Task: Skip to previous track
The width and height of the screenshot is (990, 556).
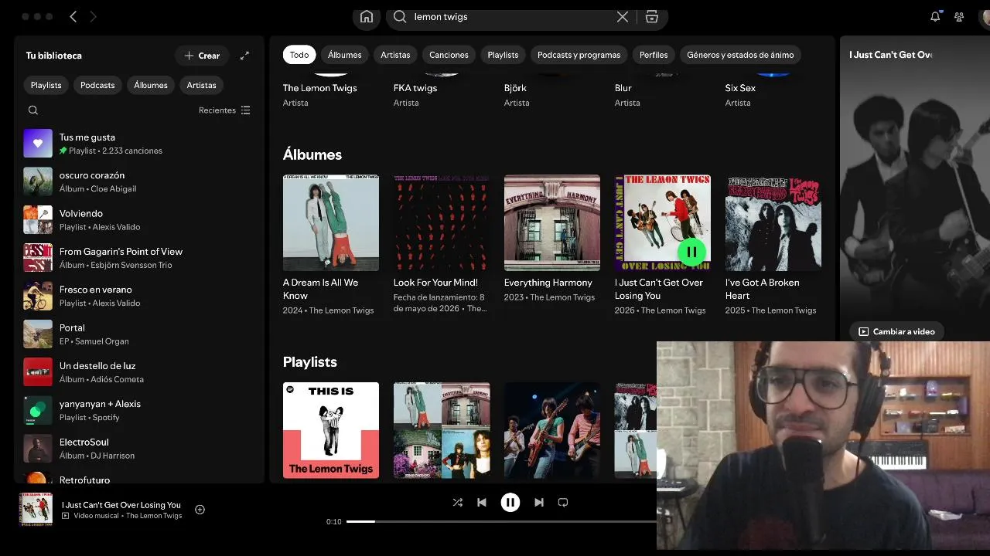Action: click(482, 503)
